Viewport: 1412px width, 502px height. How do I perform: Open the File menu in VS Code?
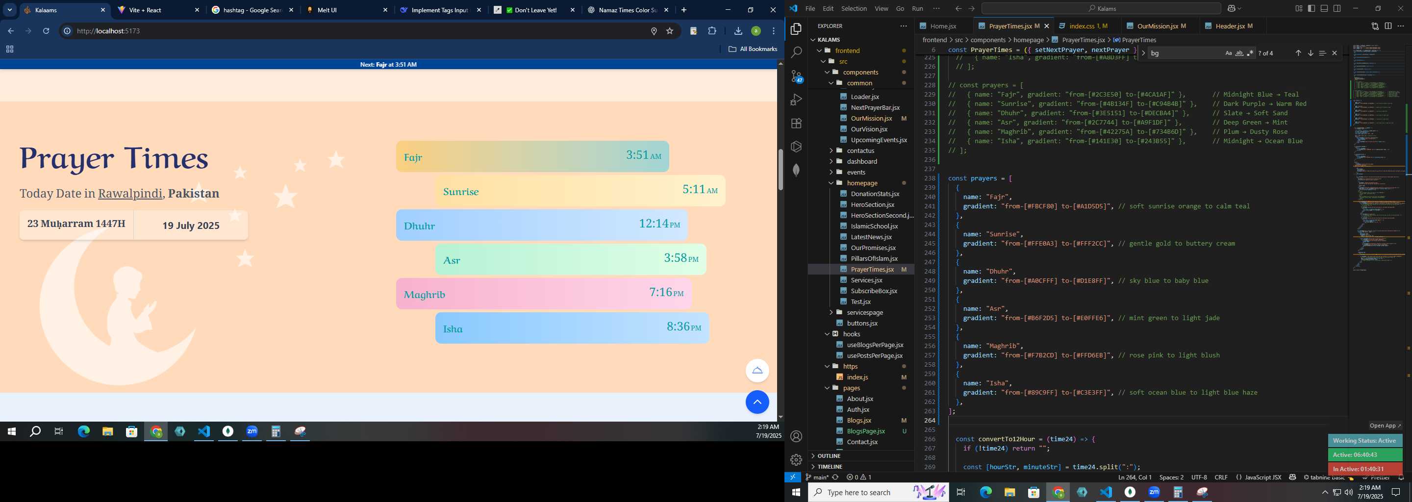coord(809,9)
